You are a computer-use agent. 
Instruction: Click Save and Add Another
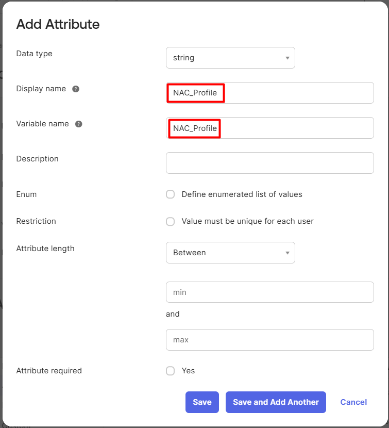tap(276, 402)
